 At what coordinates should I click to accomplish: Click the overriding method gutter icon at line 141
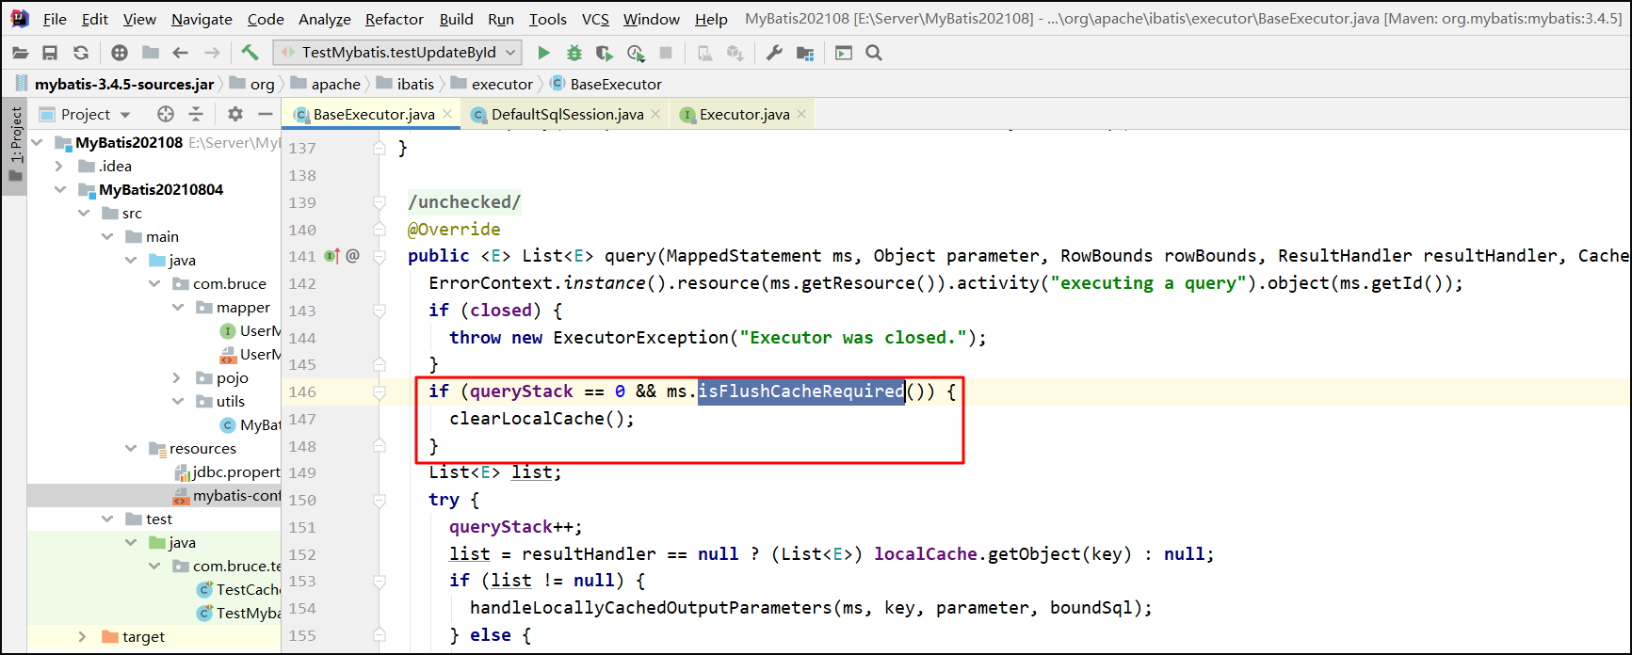click(331, 256)
